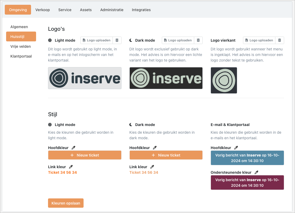
Task: Delete the Logo vierkant with the trash icon
Action: [x=280, y=40]
